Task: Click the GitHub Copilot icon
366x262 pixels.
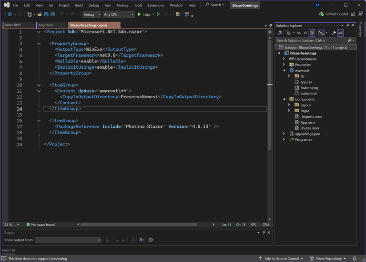Action: coord(322,14)
